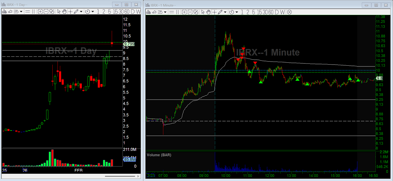
Task: Set 1 Day window to 15-minute timeframe
Action: pyautogui.click(x=115, y=12)
